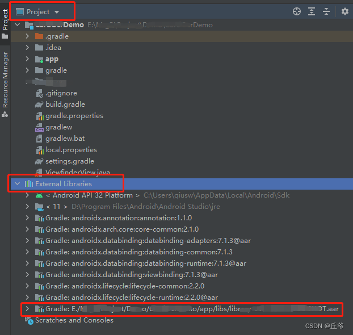353x335 pixels.
Task: Expand Android API 32 Platform node
Action: click(x=27, y=195)
